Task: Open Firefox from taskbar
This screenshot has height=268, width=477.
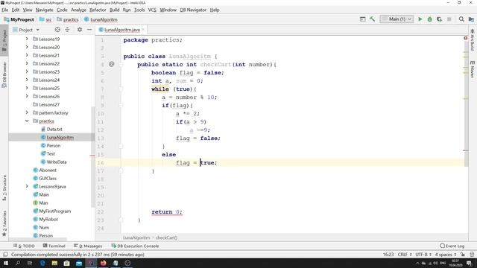Action: (x=103, y=263)
